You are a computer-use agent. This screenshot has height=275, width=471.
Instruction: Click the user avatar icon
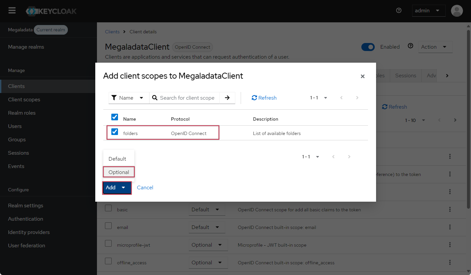coord(457,11)
